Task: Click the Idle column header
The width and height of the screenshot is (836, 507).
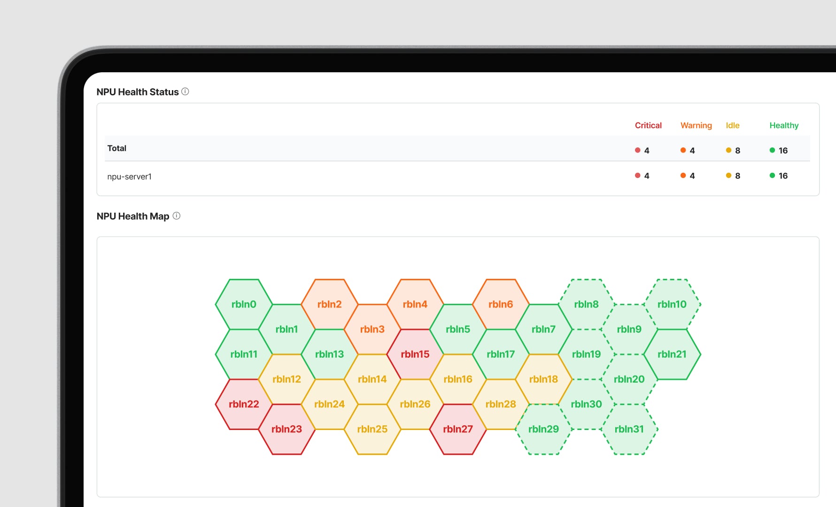Action: (x=733, y=125)
